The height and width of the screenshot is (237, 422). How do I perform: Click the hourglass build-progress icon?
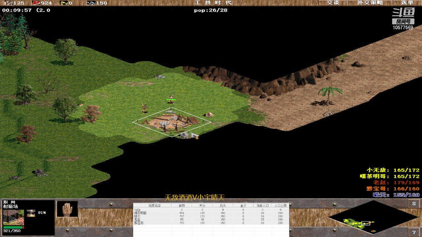point(31,213)
